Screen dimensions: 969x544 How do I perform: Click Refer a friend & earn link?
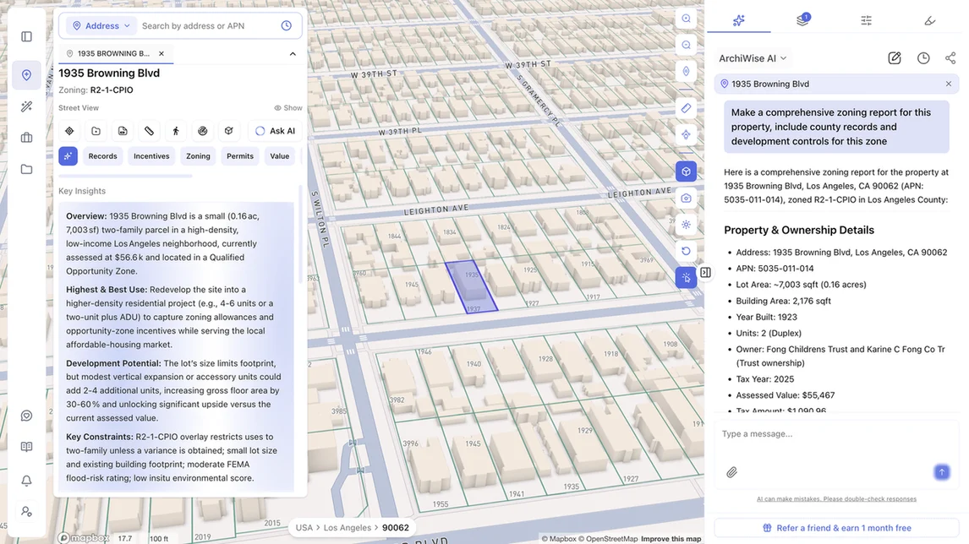pos(837,528)
